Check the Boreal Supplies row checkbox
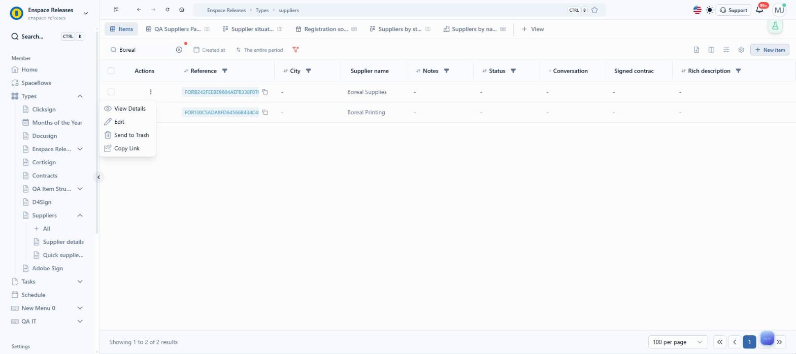The width and height of the screenshot is (796, 354). tap(111, 92)
